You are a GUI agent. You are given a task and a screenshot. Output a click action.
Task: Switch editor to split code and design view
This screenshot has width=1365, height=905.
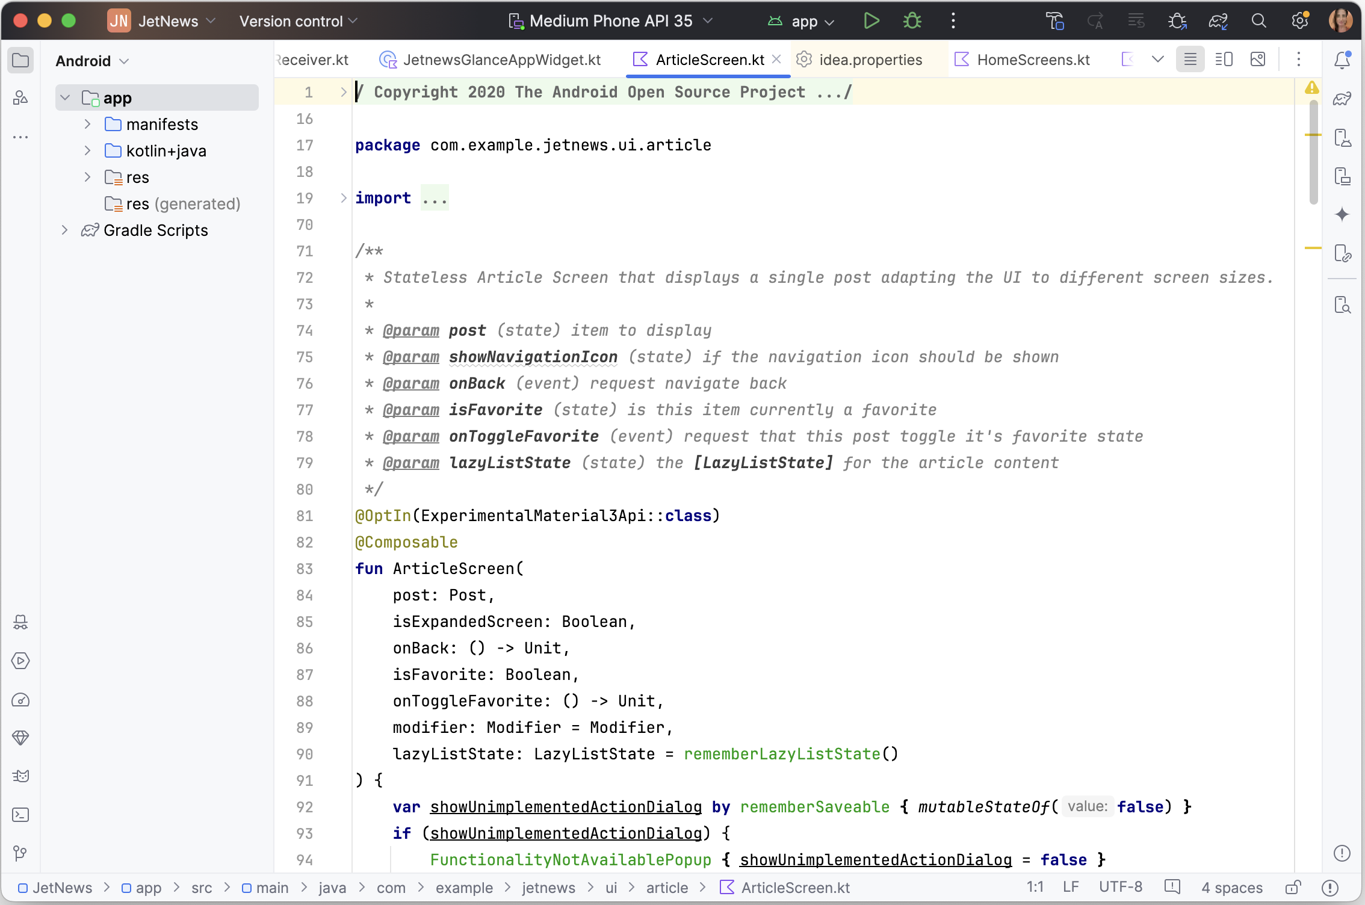[x=1224, y=60]
